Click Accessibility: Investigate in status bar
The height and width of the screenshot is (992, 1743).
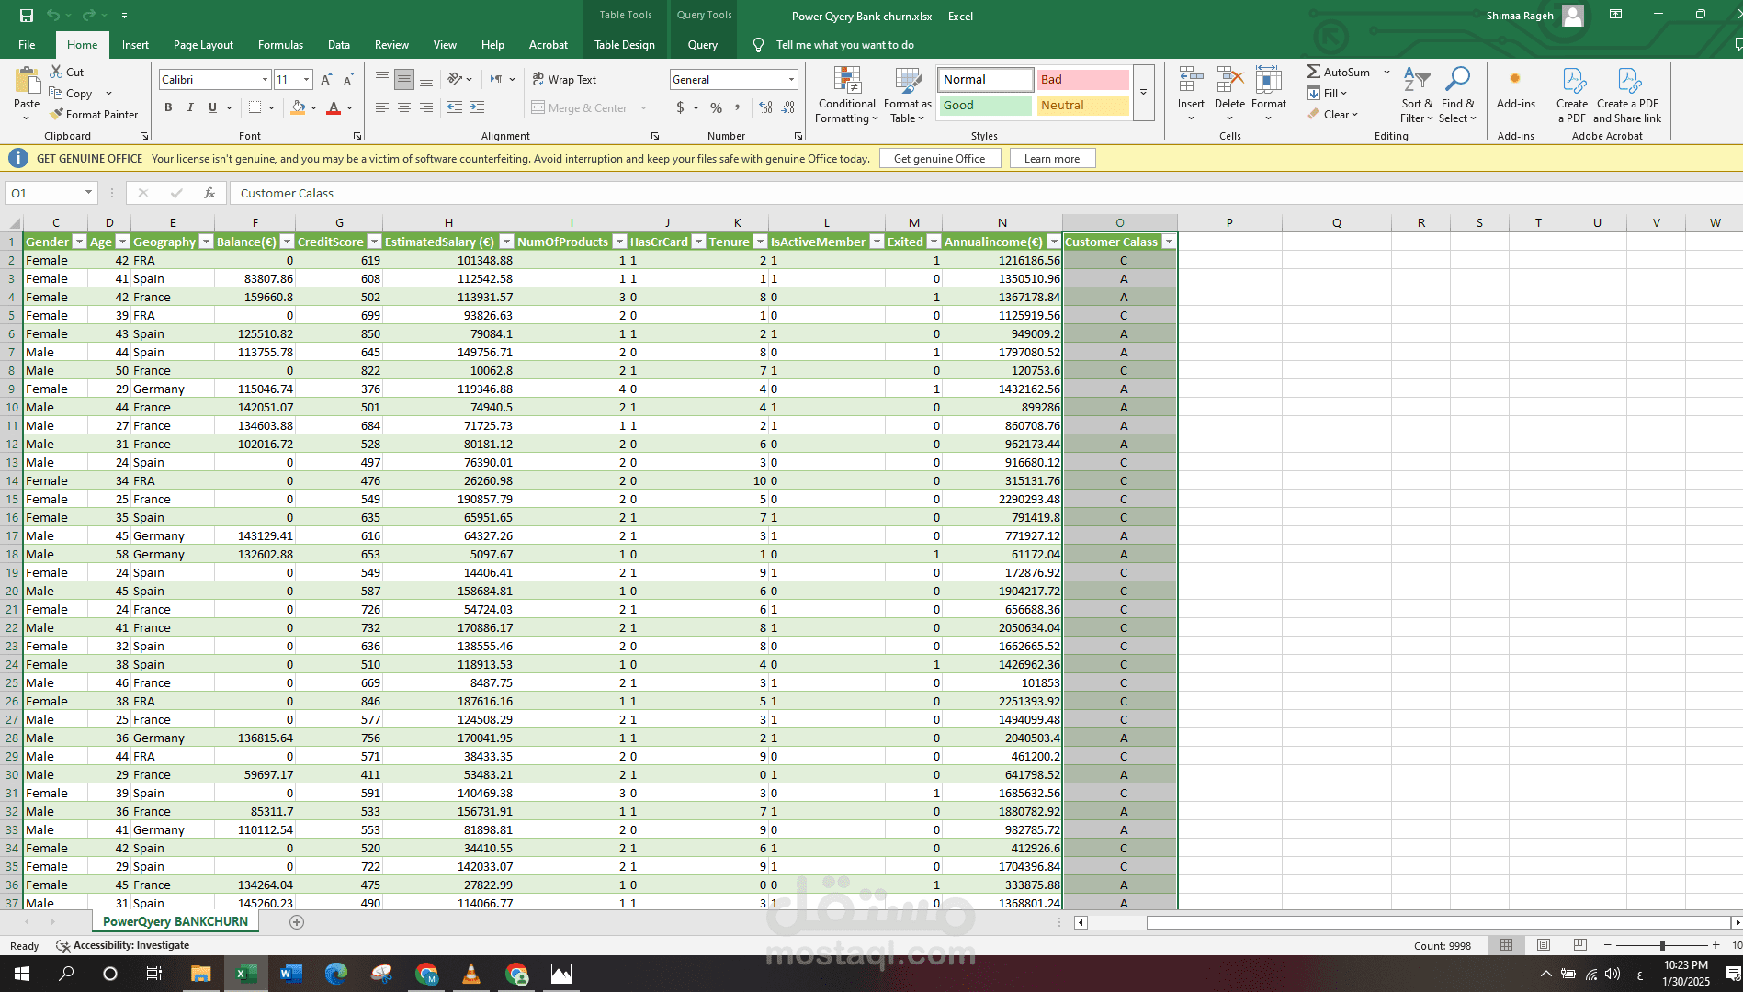[x=123, y=945]
